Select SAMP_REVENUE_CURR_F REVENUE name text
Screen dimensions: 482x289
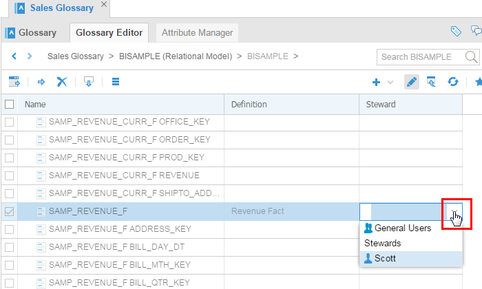[124, 175]
